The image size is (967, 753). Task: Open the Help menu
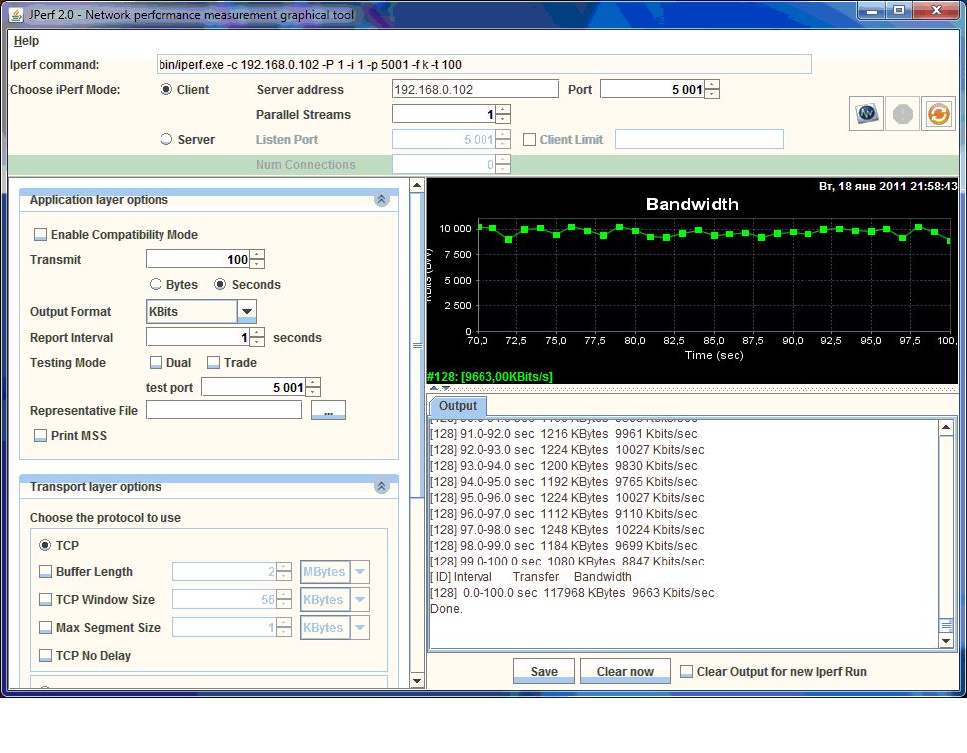tap(26, 41)
